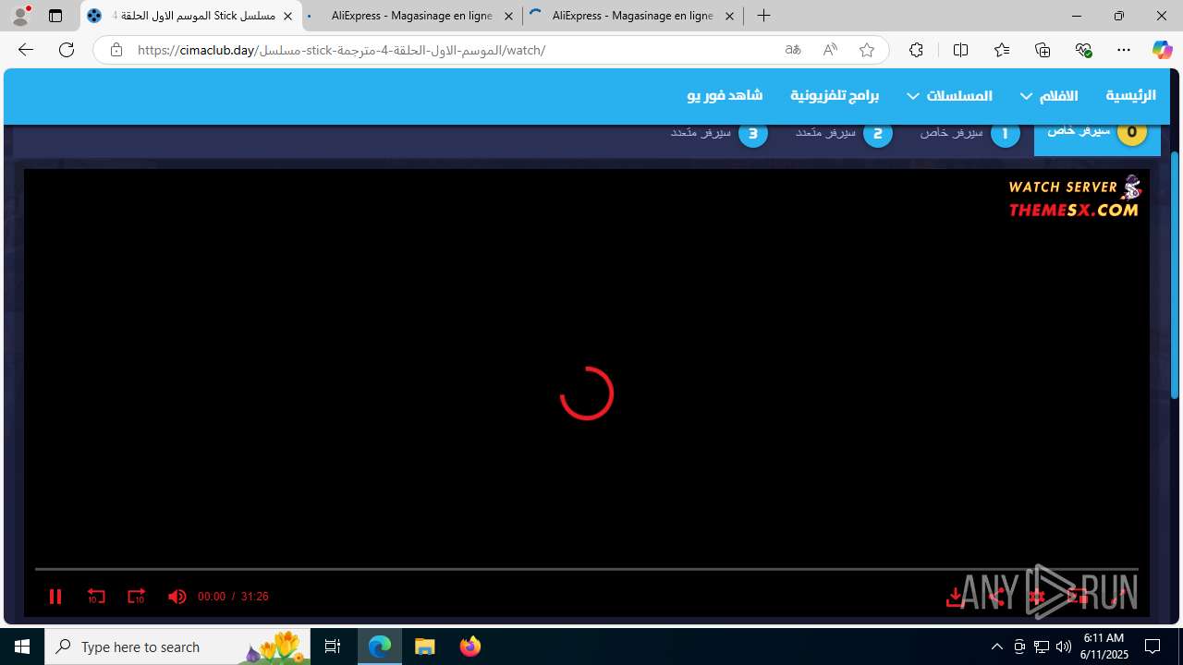
Task: Download the video from player
Action: coord(956,598)
